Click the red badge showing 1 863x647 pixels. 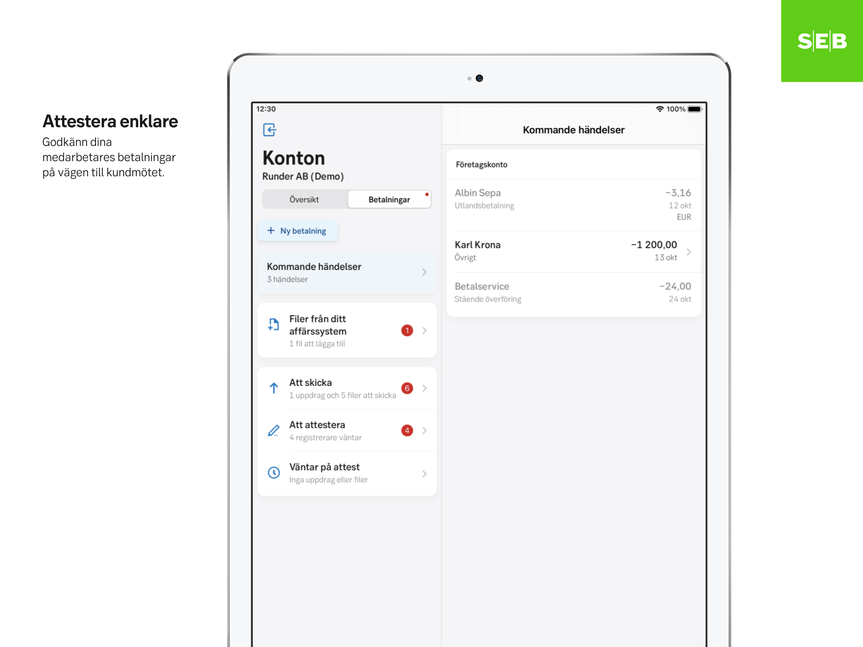coord(407,330)
